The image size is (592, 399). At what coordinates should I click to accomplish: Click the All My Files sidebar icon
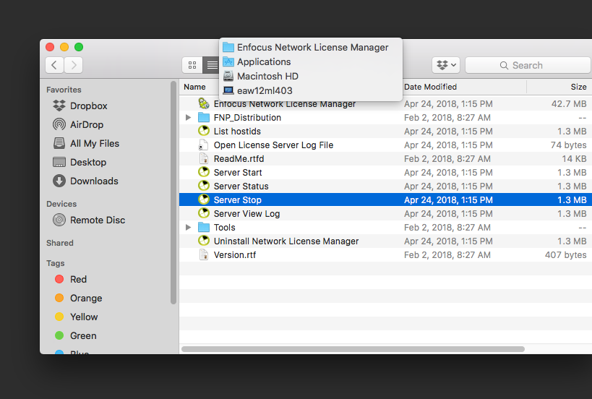(59, 143)
